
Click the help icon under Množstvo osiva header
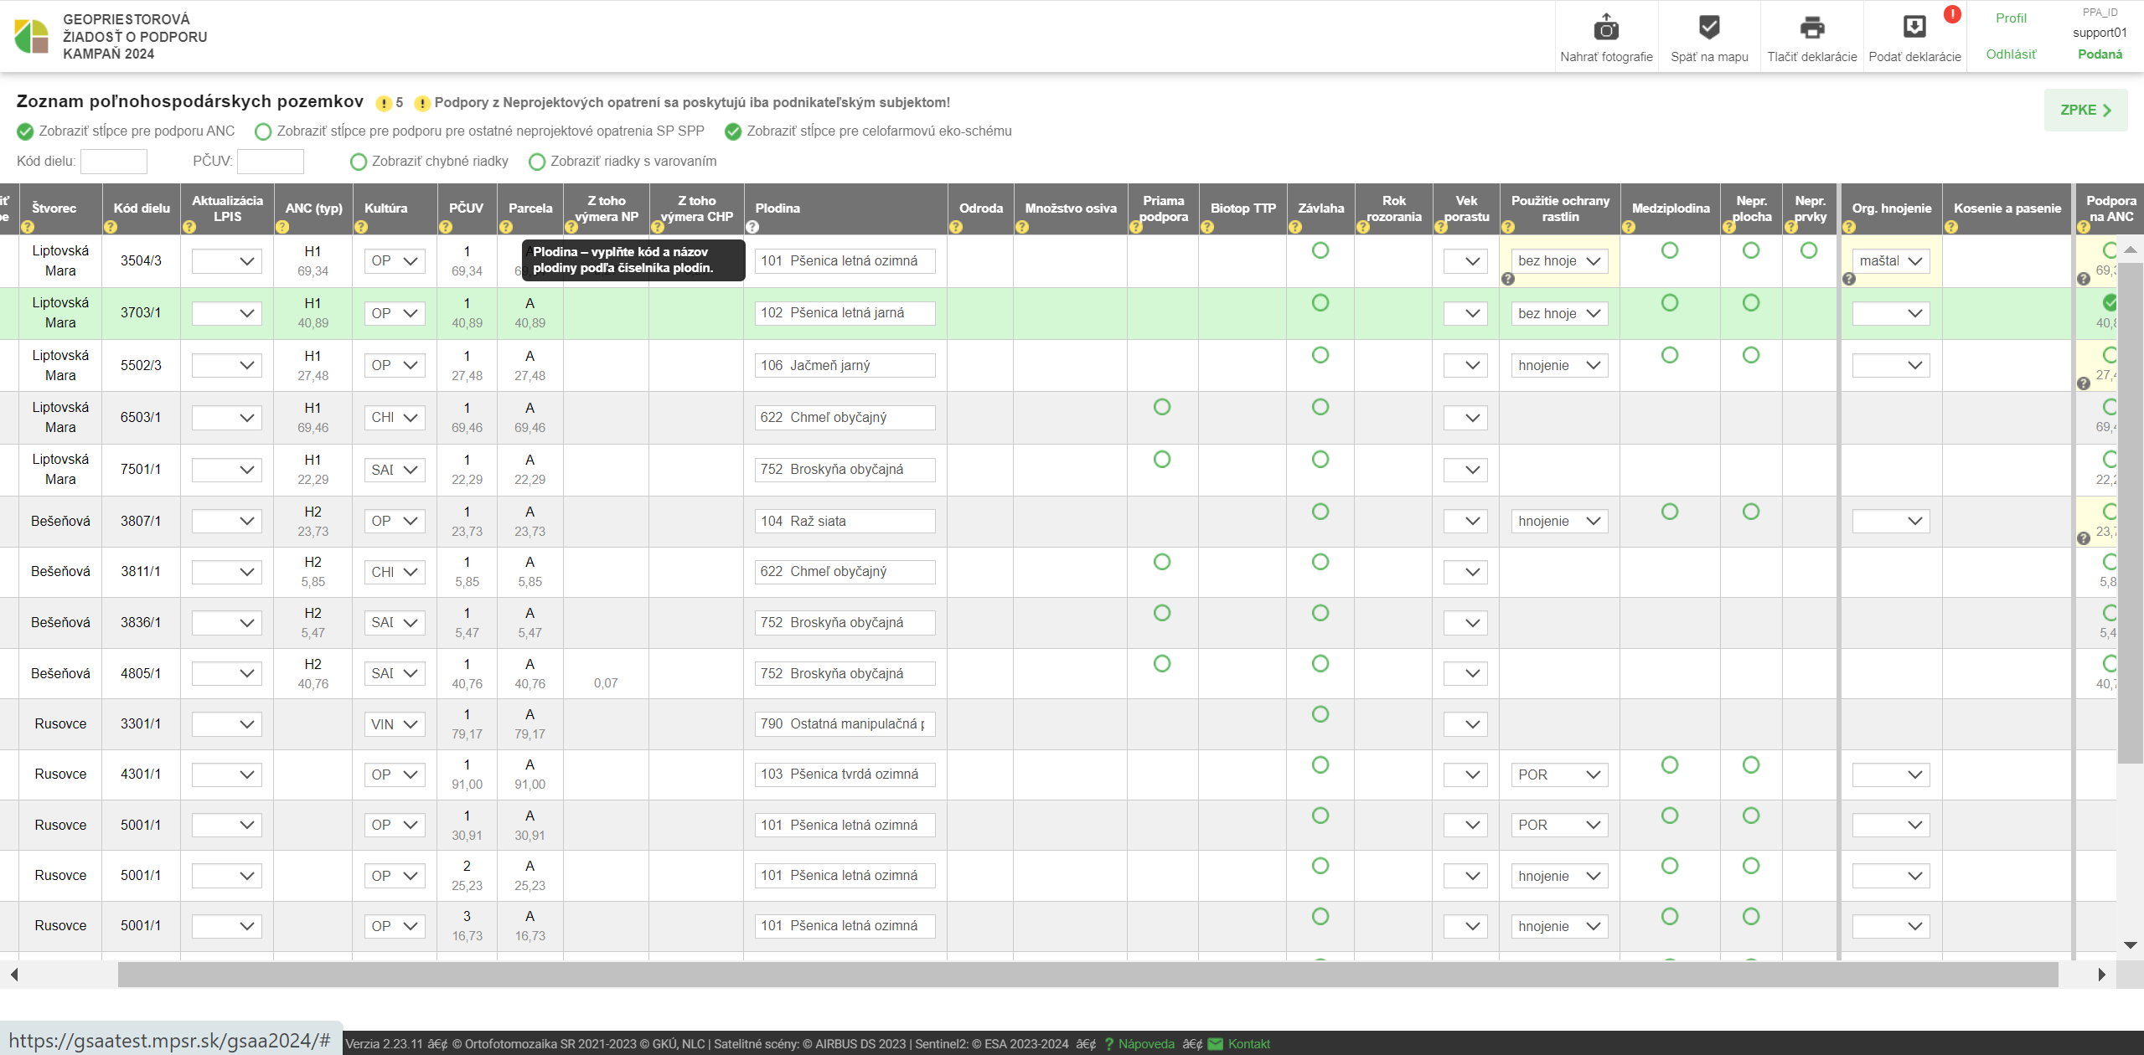point(1022,227)
